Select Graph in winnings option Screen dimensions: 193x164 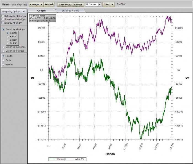3,29
